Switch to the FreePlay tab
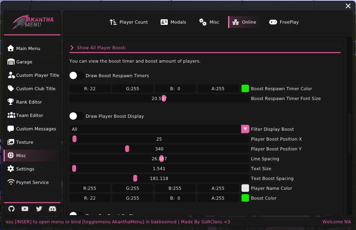The height and width of the screenshot is (230, 356). [x=284, y=22]
